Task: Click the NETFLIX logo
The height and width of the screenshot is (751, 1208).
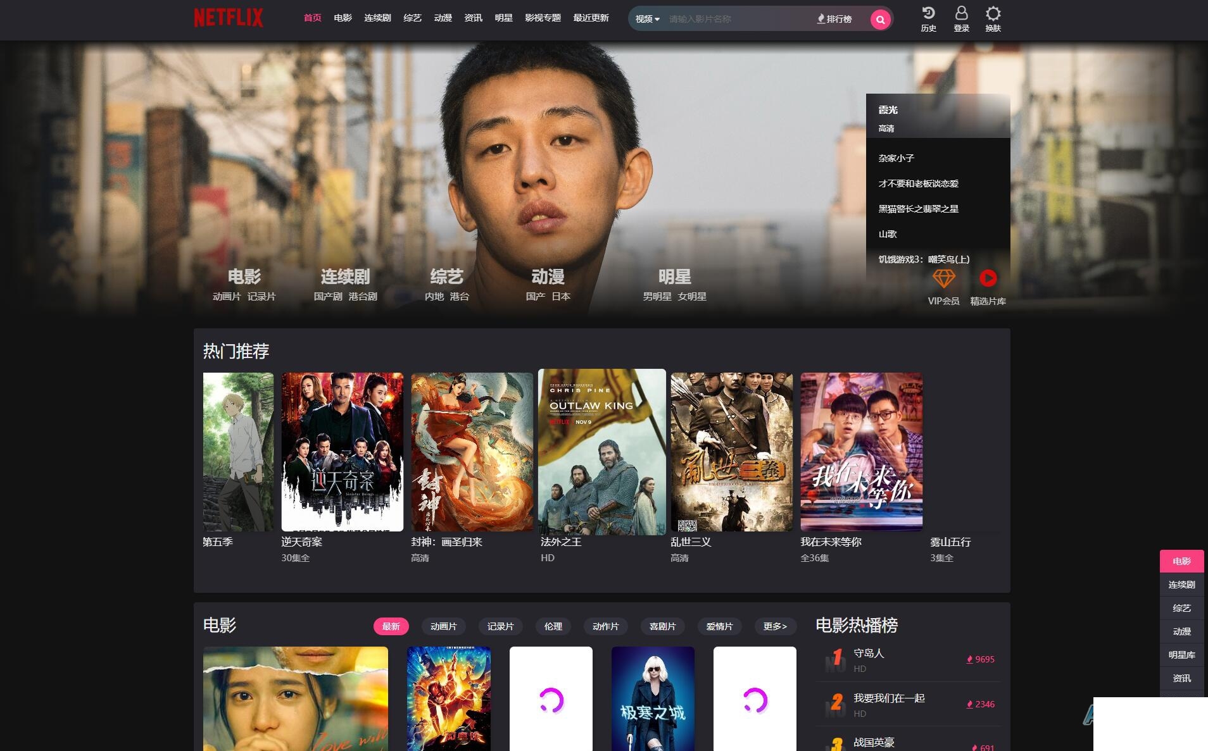Action: (x=228, y=18)
